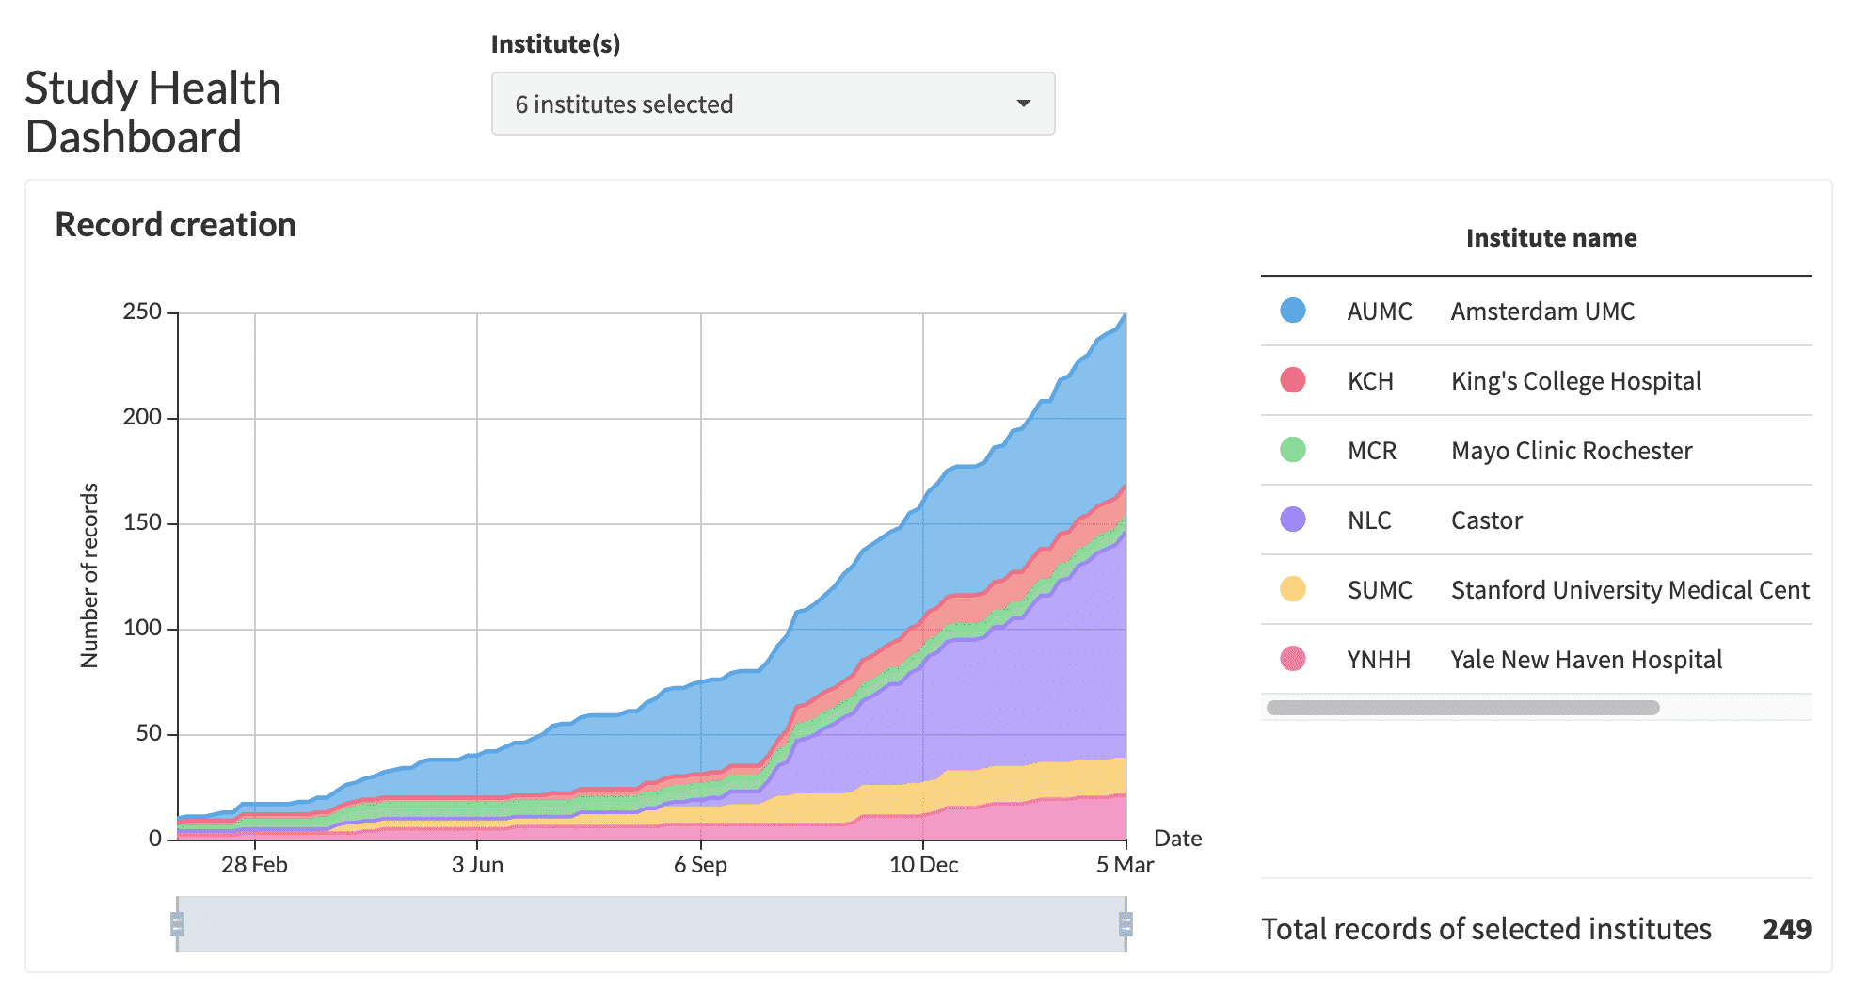This screenshot has height=992, width=1852.
Task: Click the SUMC abbreviation
Action: (x=1380, y=590)
